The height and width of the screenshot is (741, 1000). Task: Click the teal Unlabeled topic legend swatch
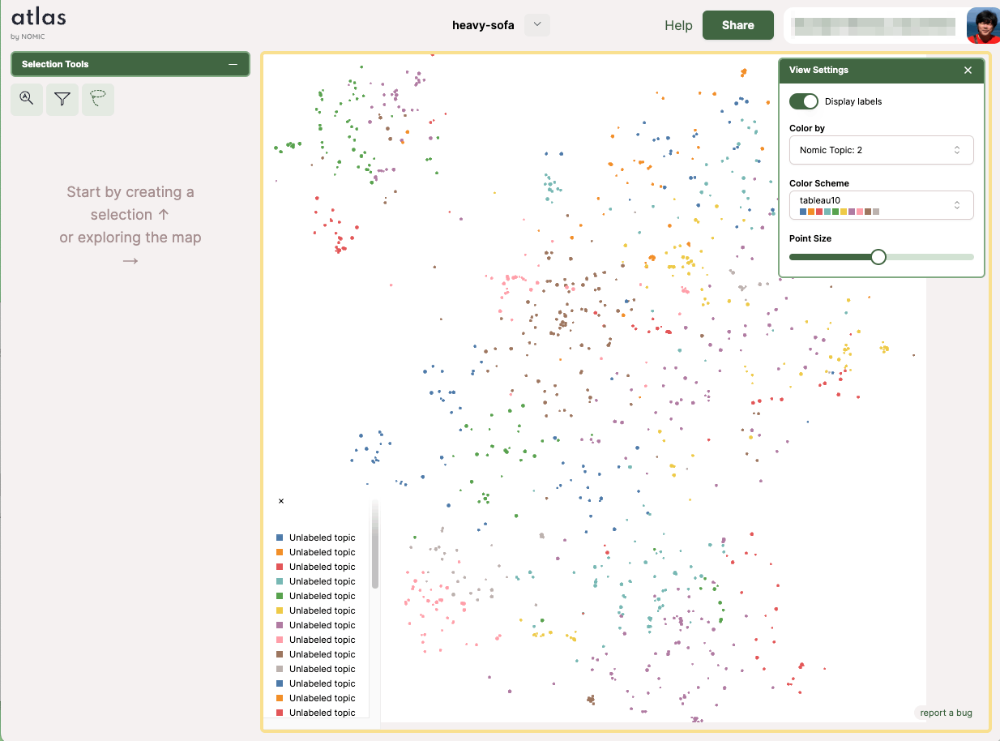[280, 581]
